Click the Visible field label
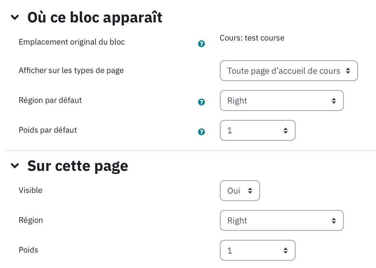 [30, 190]
